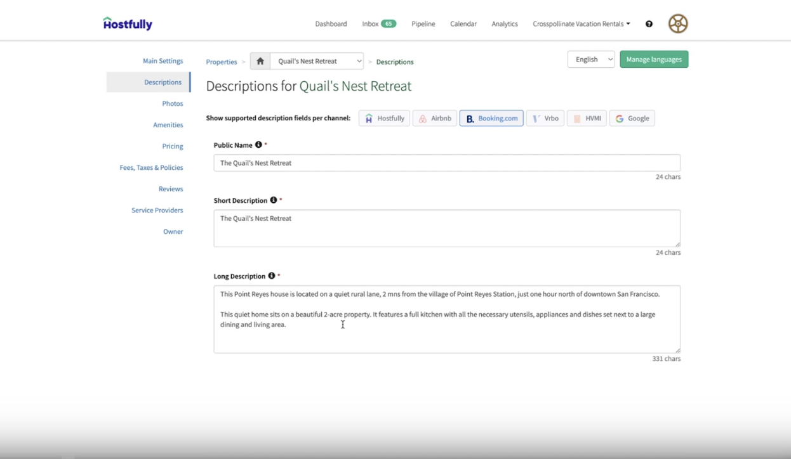Follow the Properties breadcrumb link
This screenshot has height=459, width=791.
[222, 62]
